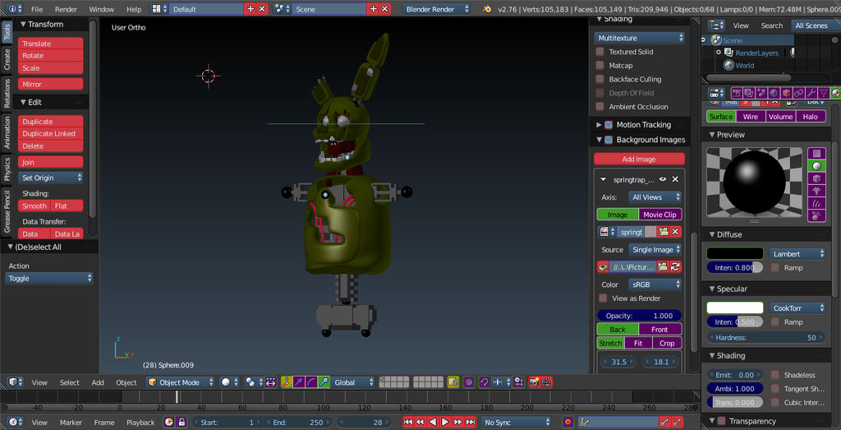Open the Render menu
This screenshot has height=430, width=841.
click(x=66, y=9)
